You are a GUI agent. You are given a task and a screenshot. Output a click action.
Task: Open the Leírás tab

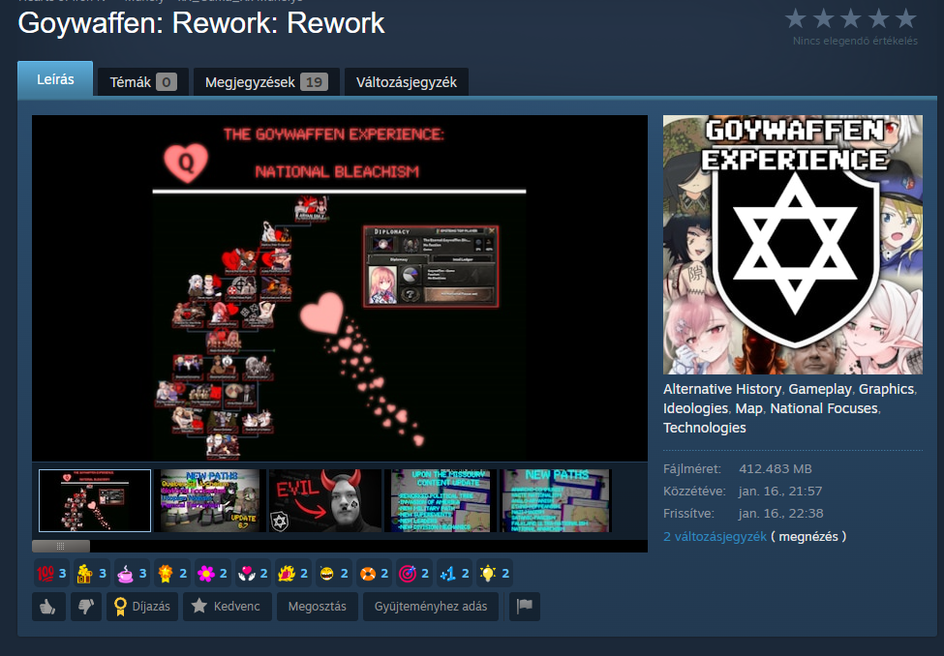[x=55, y=79]
